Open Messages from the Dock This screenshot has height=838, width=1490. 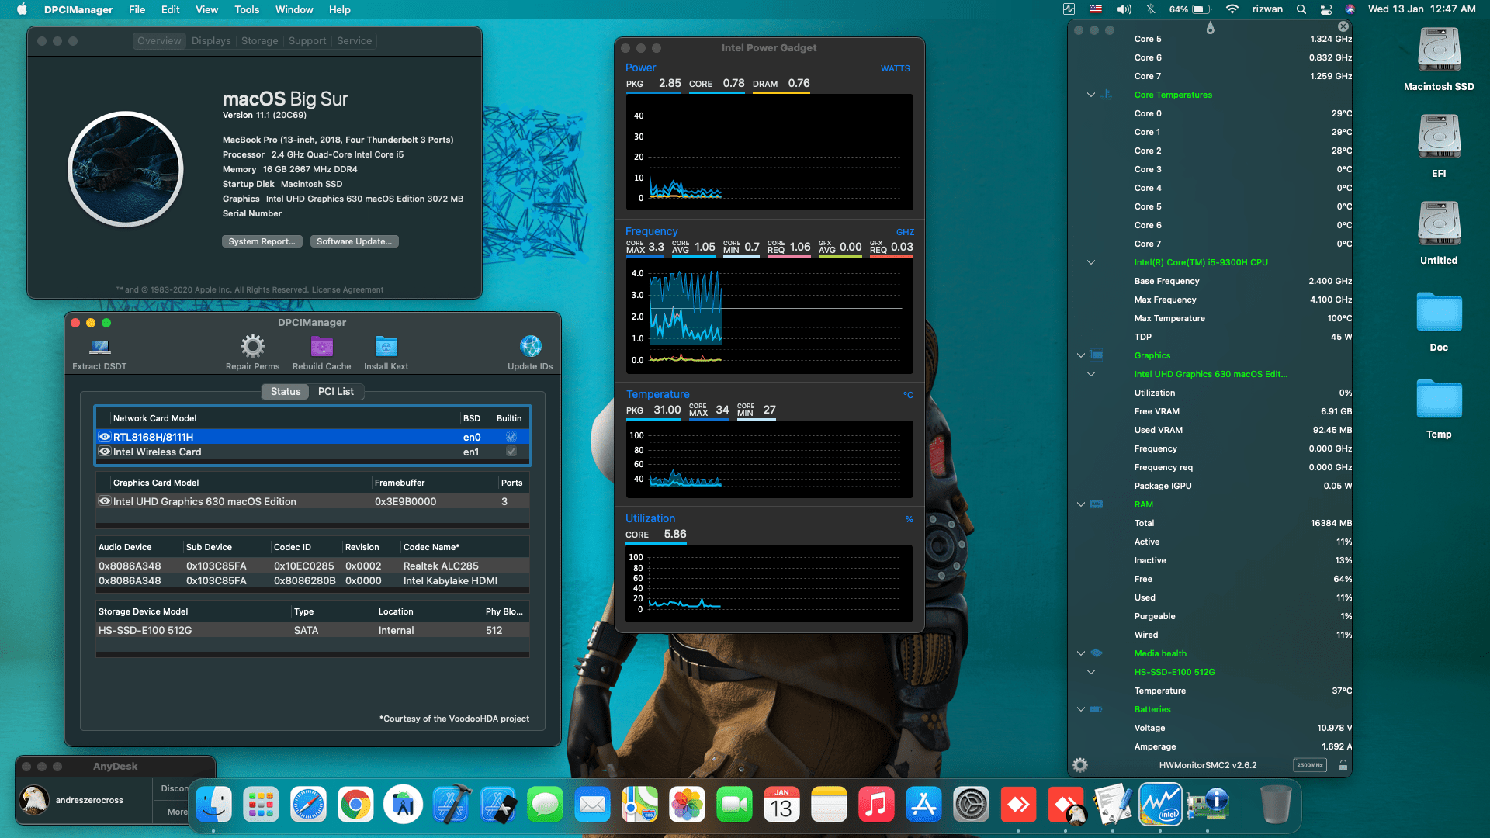[x=546, y=805]
